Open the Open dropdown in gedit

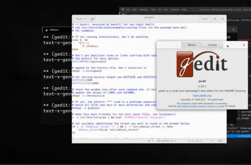click(x=81, y=19)
